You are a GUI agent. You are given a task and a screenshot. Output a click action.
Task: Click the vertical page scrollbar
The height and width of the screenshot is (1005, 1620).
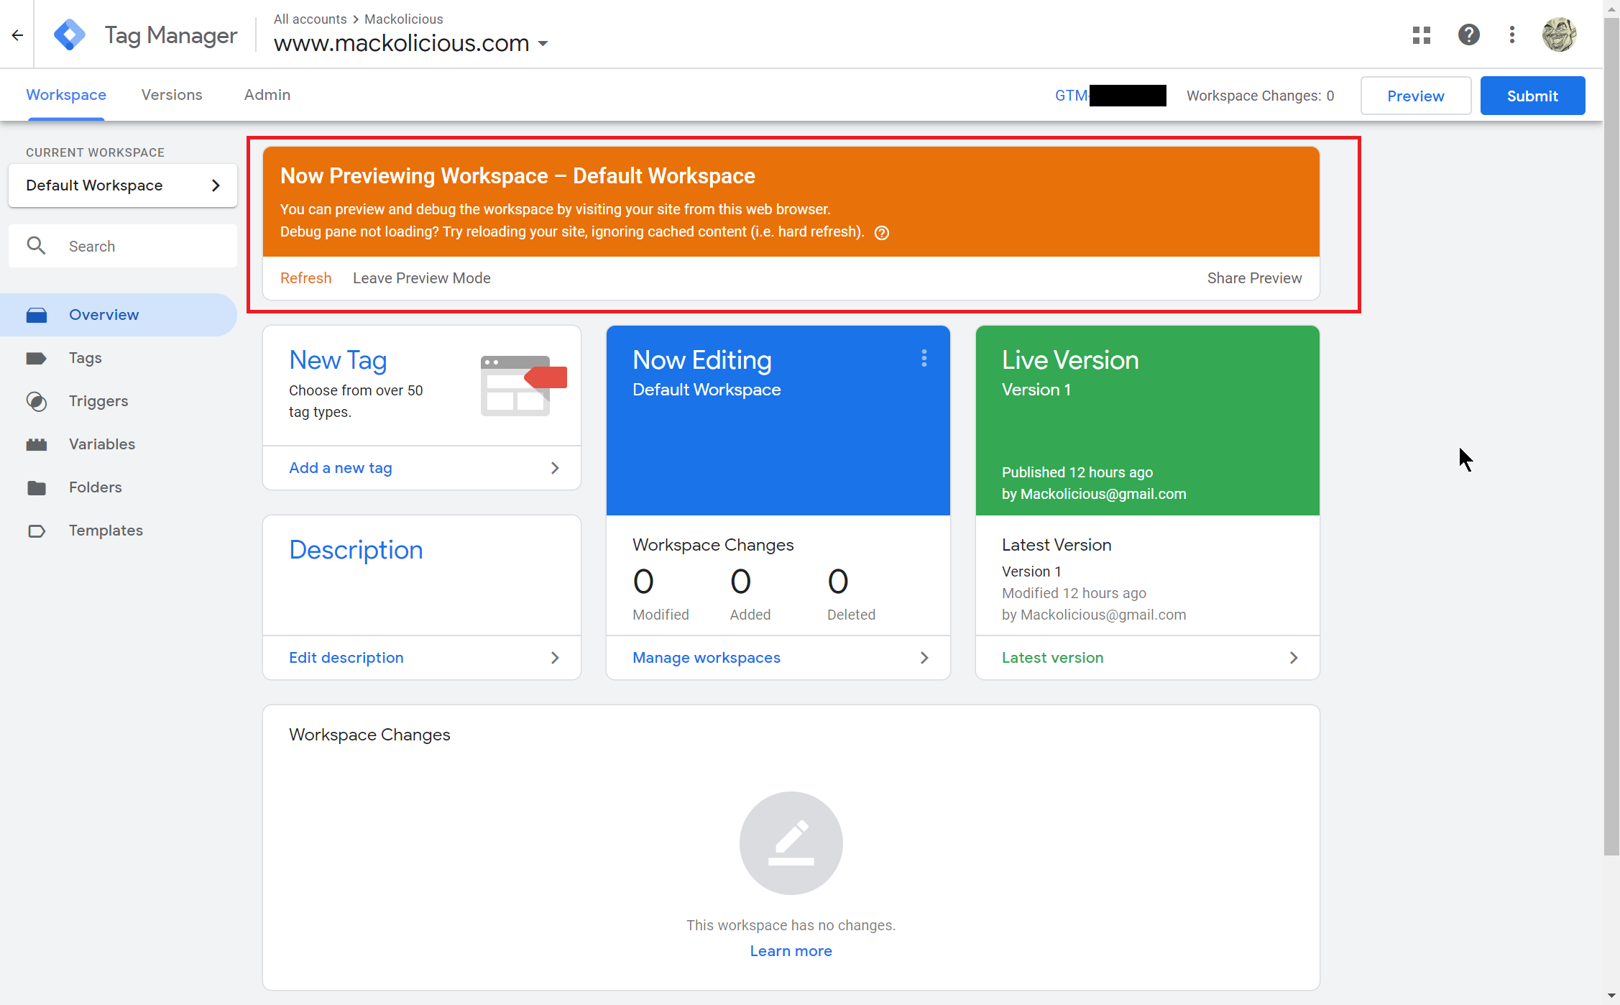1611,436
